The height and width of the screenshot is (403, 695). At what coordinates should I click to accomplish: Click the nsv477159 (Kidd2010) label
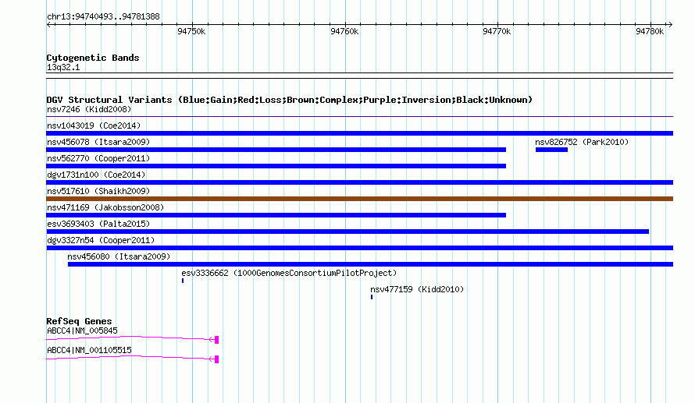(417, 289)
